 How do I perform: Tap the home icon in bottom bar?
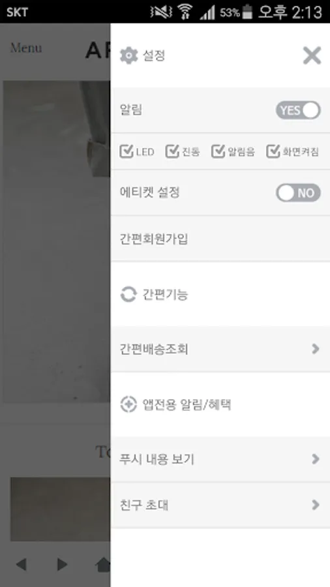103,565
